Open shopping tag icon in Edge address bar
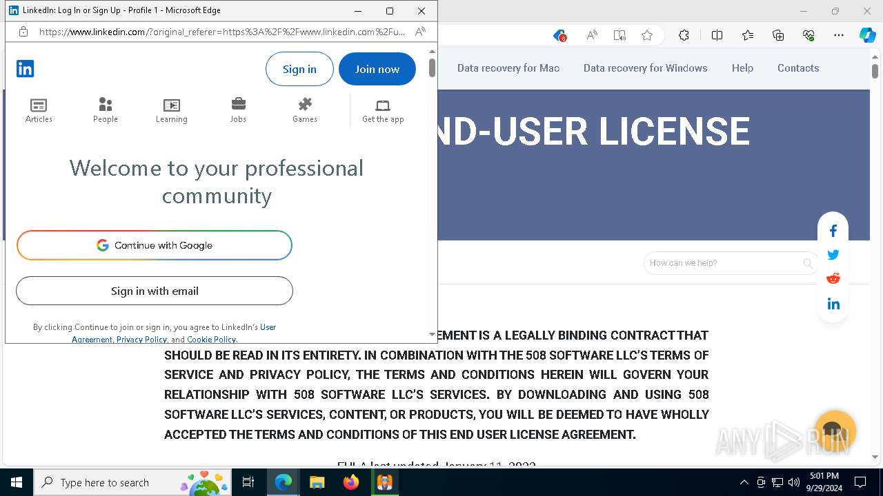883x496 pixels. (559, 36)
